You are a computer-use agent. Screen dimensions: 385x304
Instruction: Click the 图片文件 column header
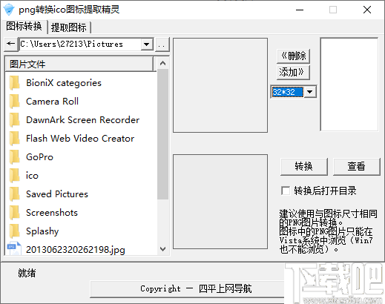pos(79,65)
